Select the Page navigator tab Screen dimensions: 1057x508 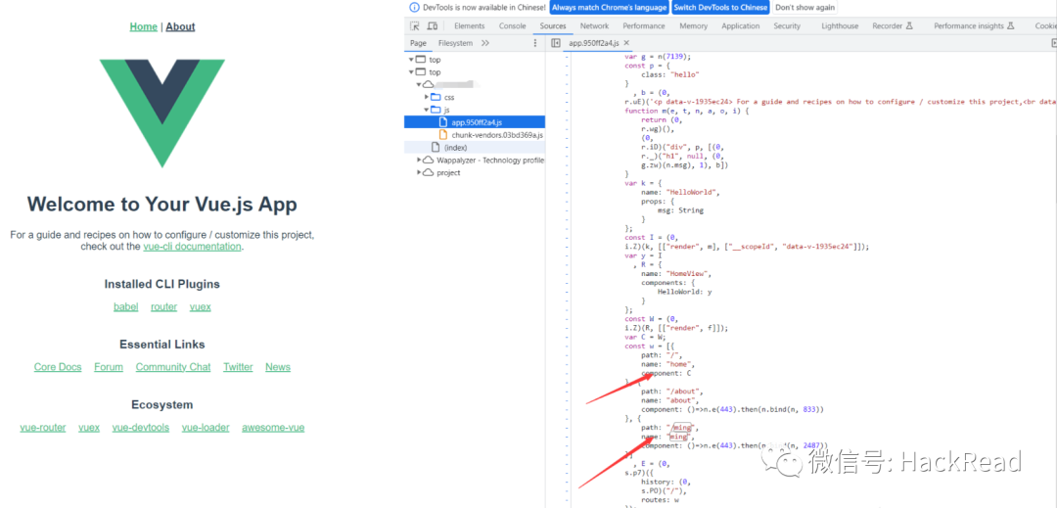pyautogui.click(x=418, y=43)
